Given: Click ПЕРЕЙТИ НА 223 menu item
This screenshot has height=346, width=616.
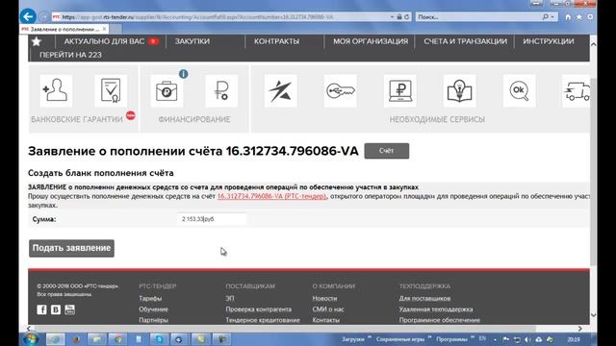Looking at the screenshot, I should 70,55.
